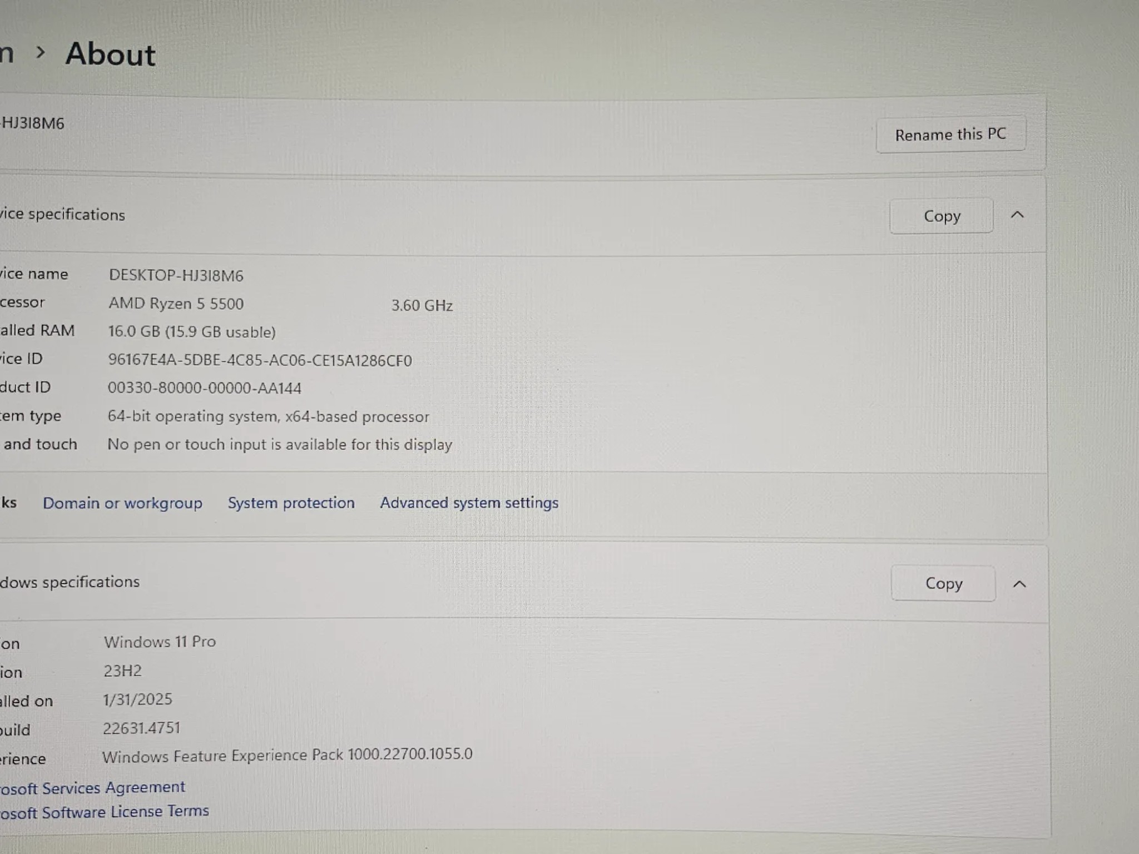Click the device specifications section header
Image resolution: width=1139 pixels, height=854 pixels.
tap(523, 216)
